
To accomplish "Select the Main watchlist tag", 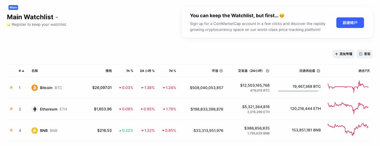I will 13,8.
